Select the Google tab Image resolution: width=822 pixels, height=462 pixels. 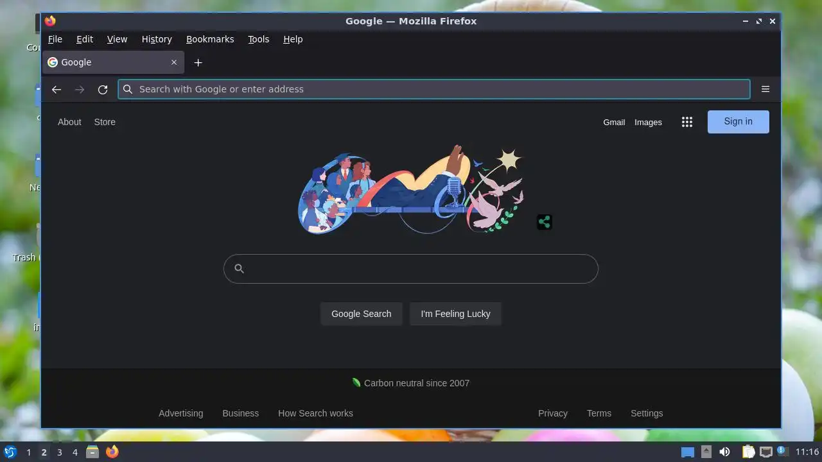[x=114, y=62]
